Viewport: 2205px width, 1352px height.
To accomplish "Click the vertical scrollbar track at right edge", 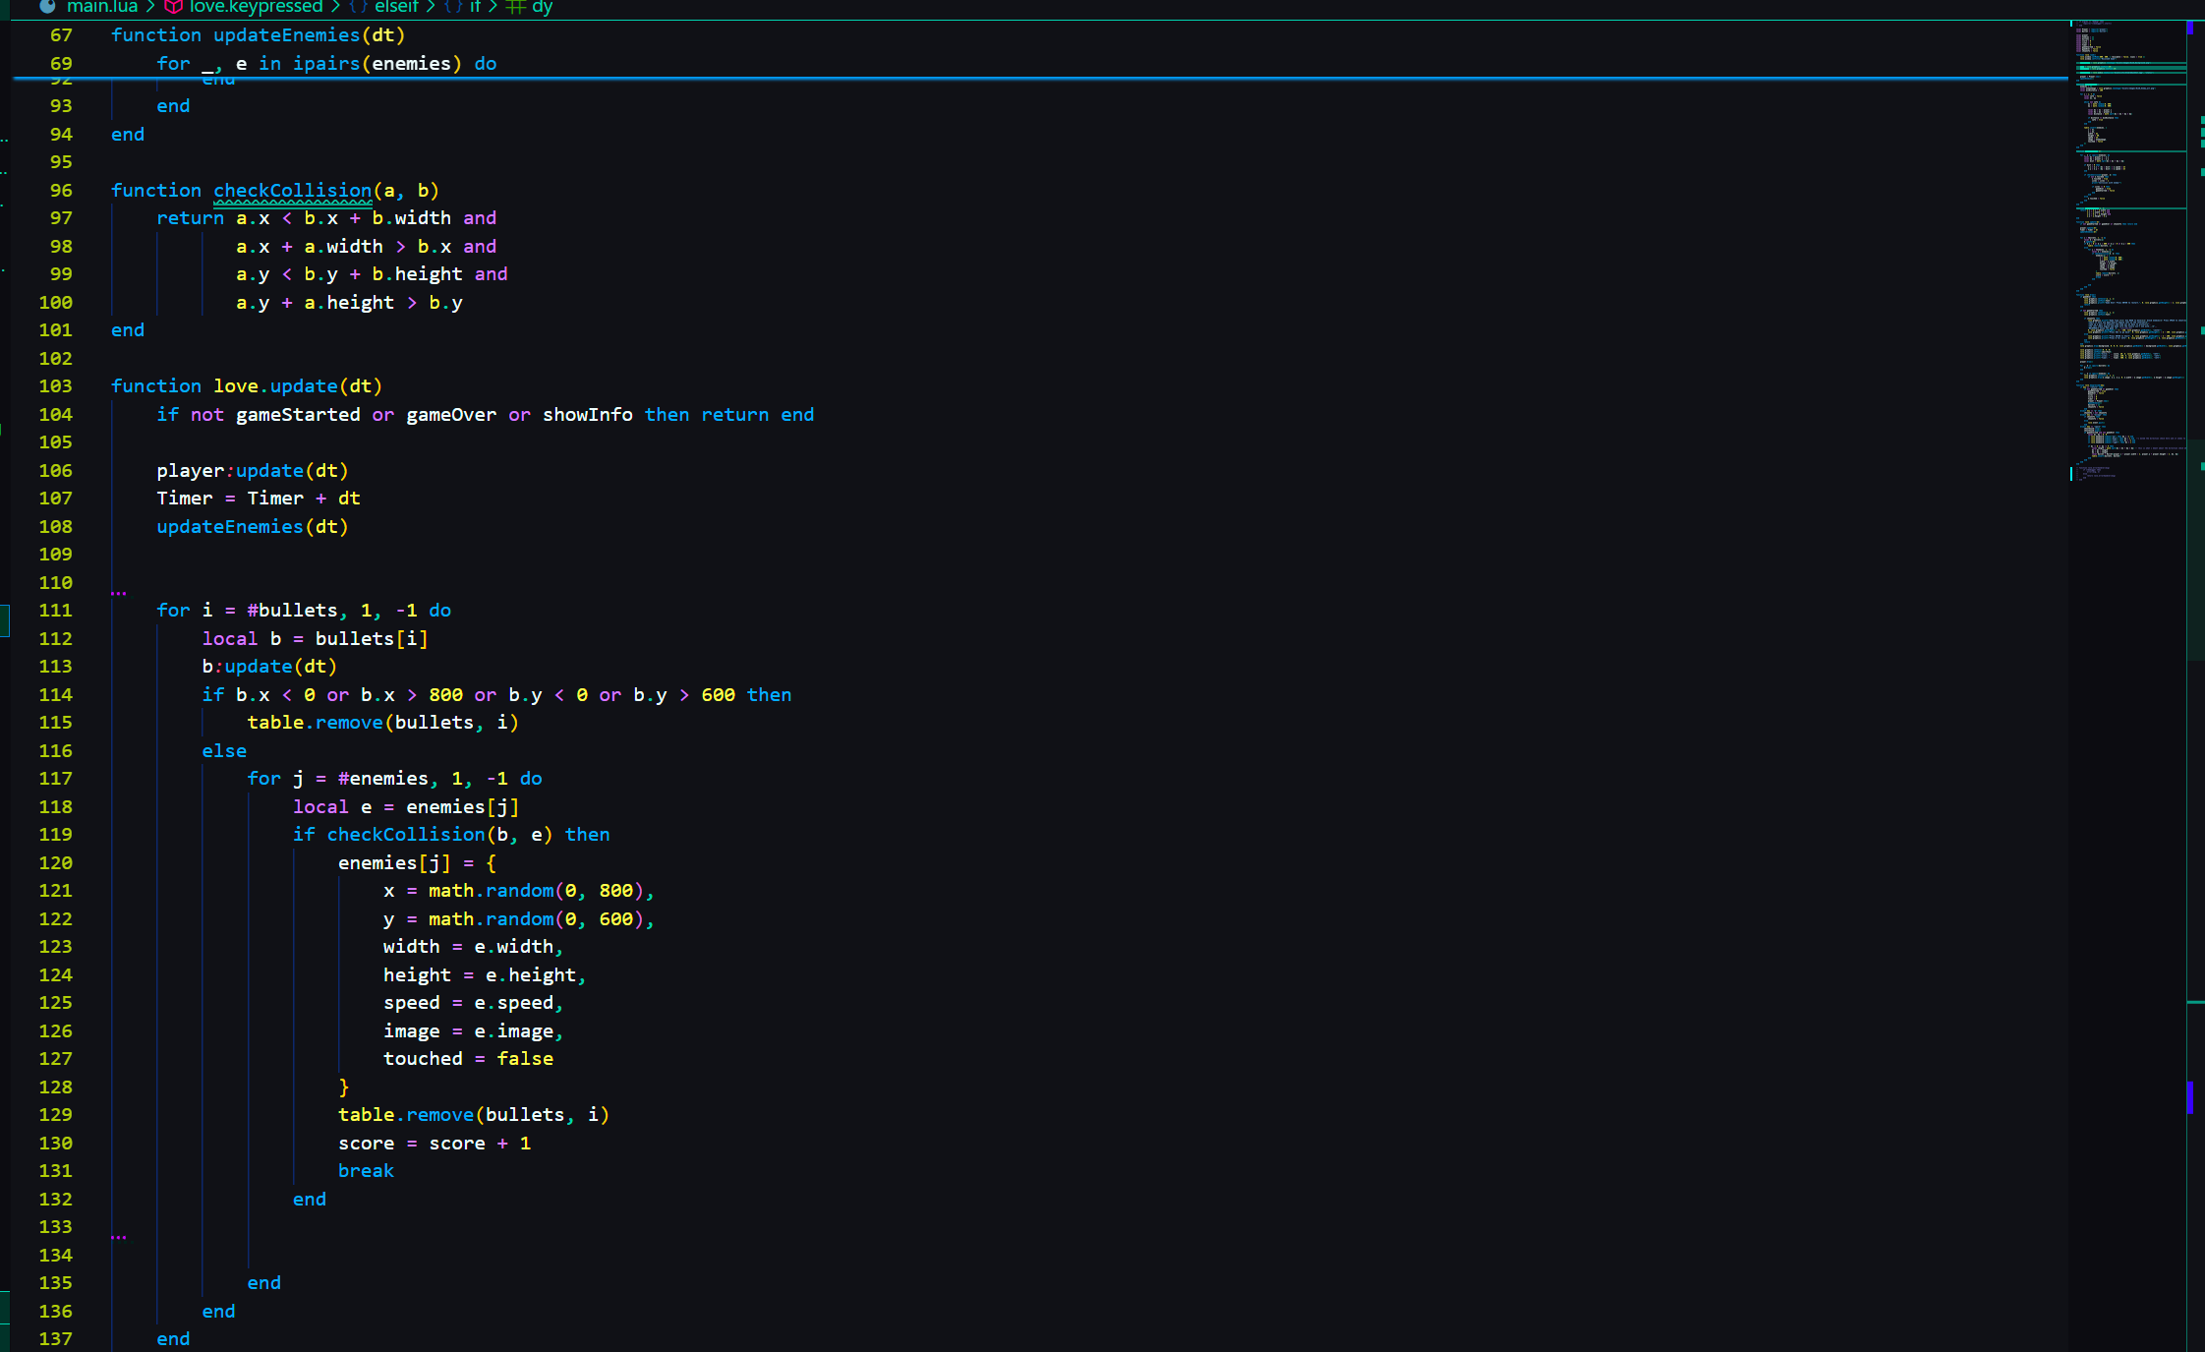I will tap(2196, 685).
